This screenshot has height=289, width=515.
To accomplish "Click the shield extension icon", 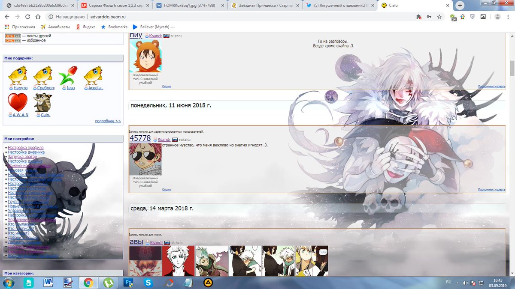I will [x=473, y=17].
